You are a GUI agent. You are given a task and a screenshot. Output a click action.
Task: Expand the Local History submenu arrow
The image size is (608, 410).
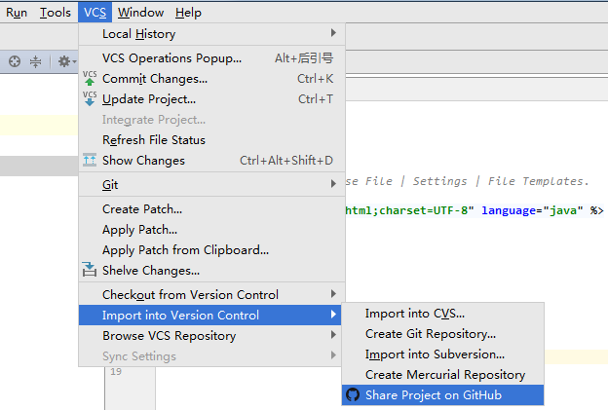pyautogui.click(x=333, y=33)
